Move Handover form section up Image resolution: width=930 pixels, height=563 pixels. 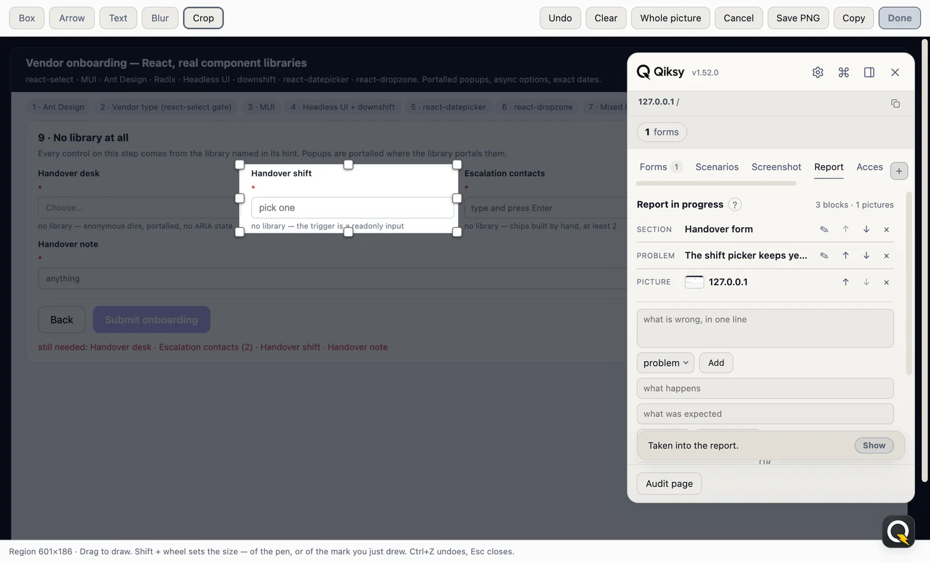click(x=846, y=229)
